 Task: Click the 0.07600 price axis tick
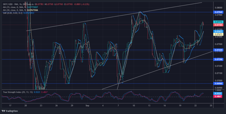[x=218, y=37]
